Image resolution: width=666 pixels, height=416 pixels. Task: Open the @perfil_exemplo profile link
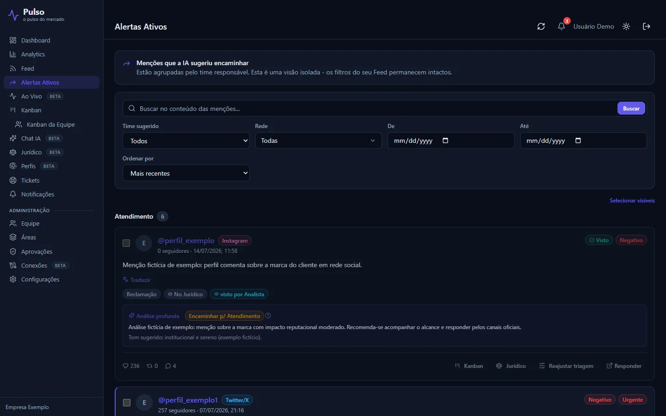186,240
